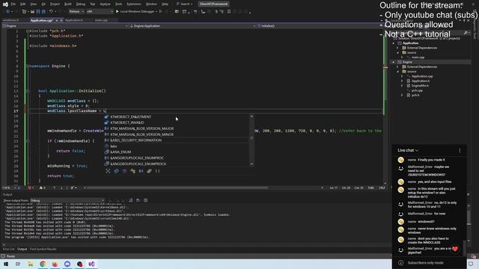Open Task View on taskbar
This screenshot has height=269, width=479.
tap(18, 264)
